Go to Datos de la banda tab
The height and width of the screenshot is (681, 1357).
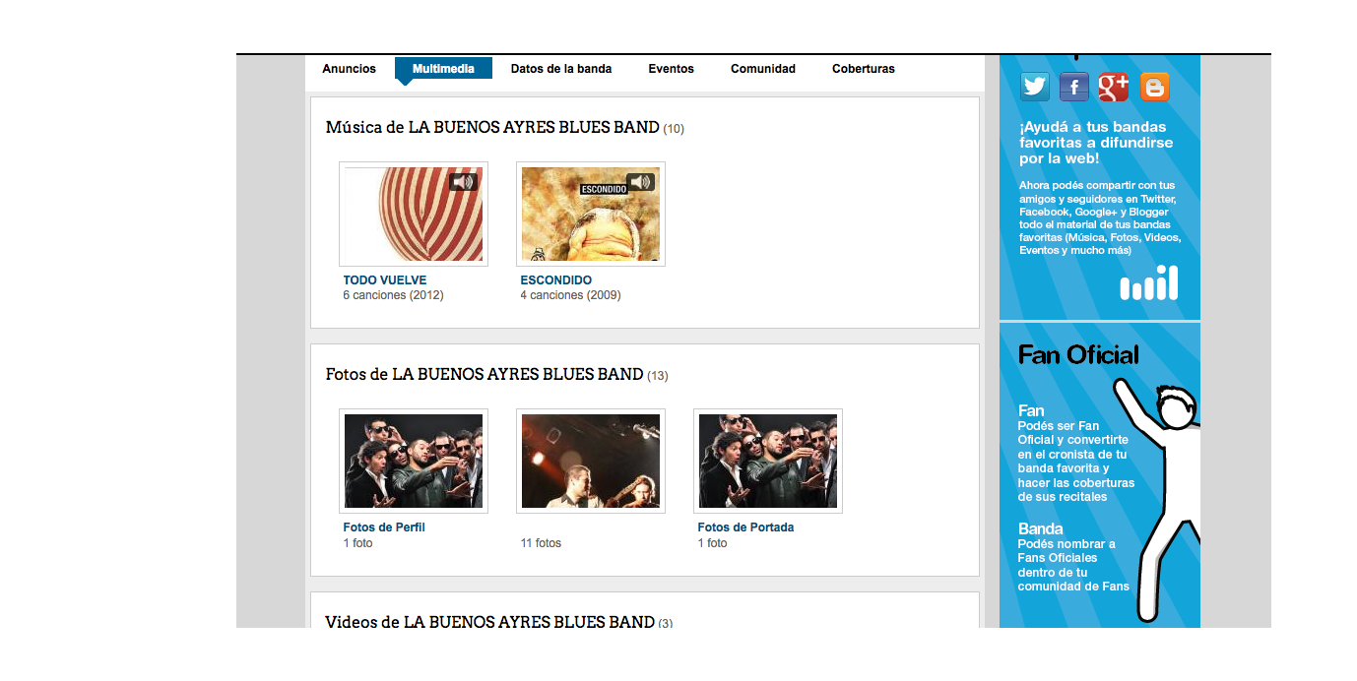point(561,69)
